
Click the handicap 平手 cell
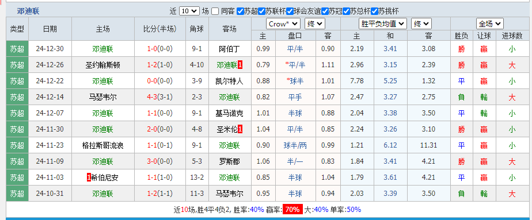[x=295, y=98]
